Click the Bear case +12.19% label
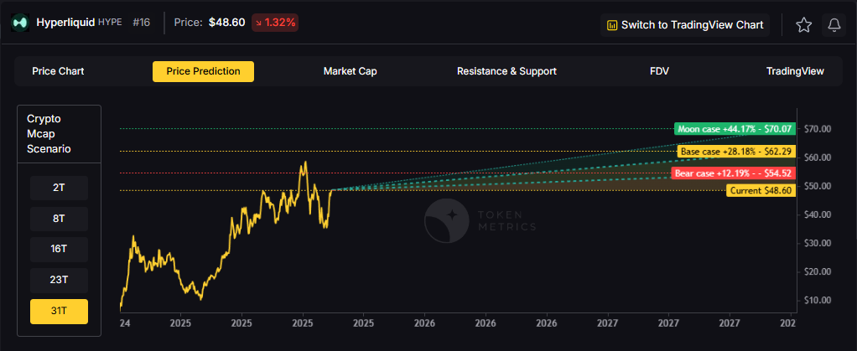This screenshot has height=351, width=857. click(x=734, y=173)
